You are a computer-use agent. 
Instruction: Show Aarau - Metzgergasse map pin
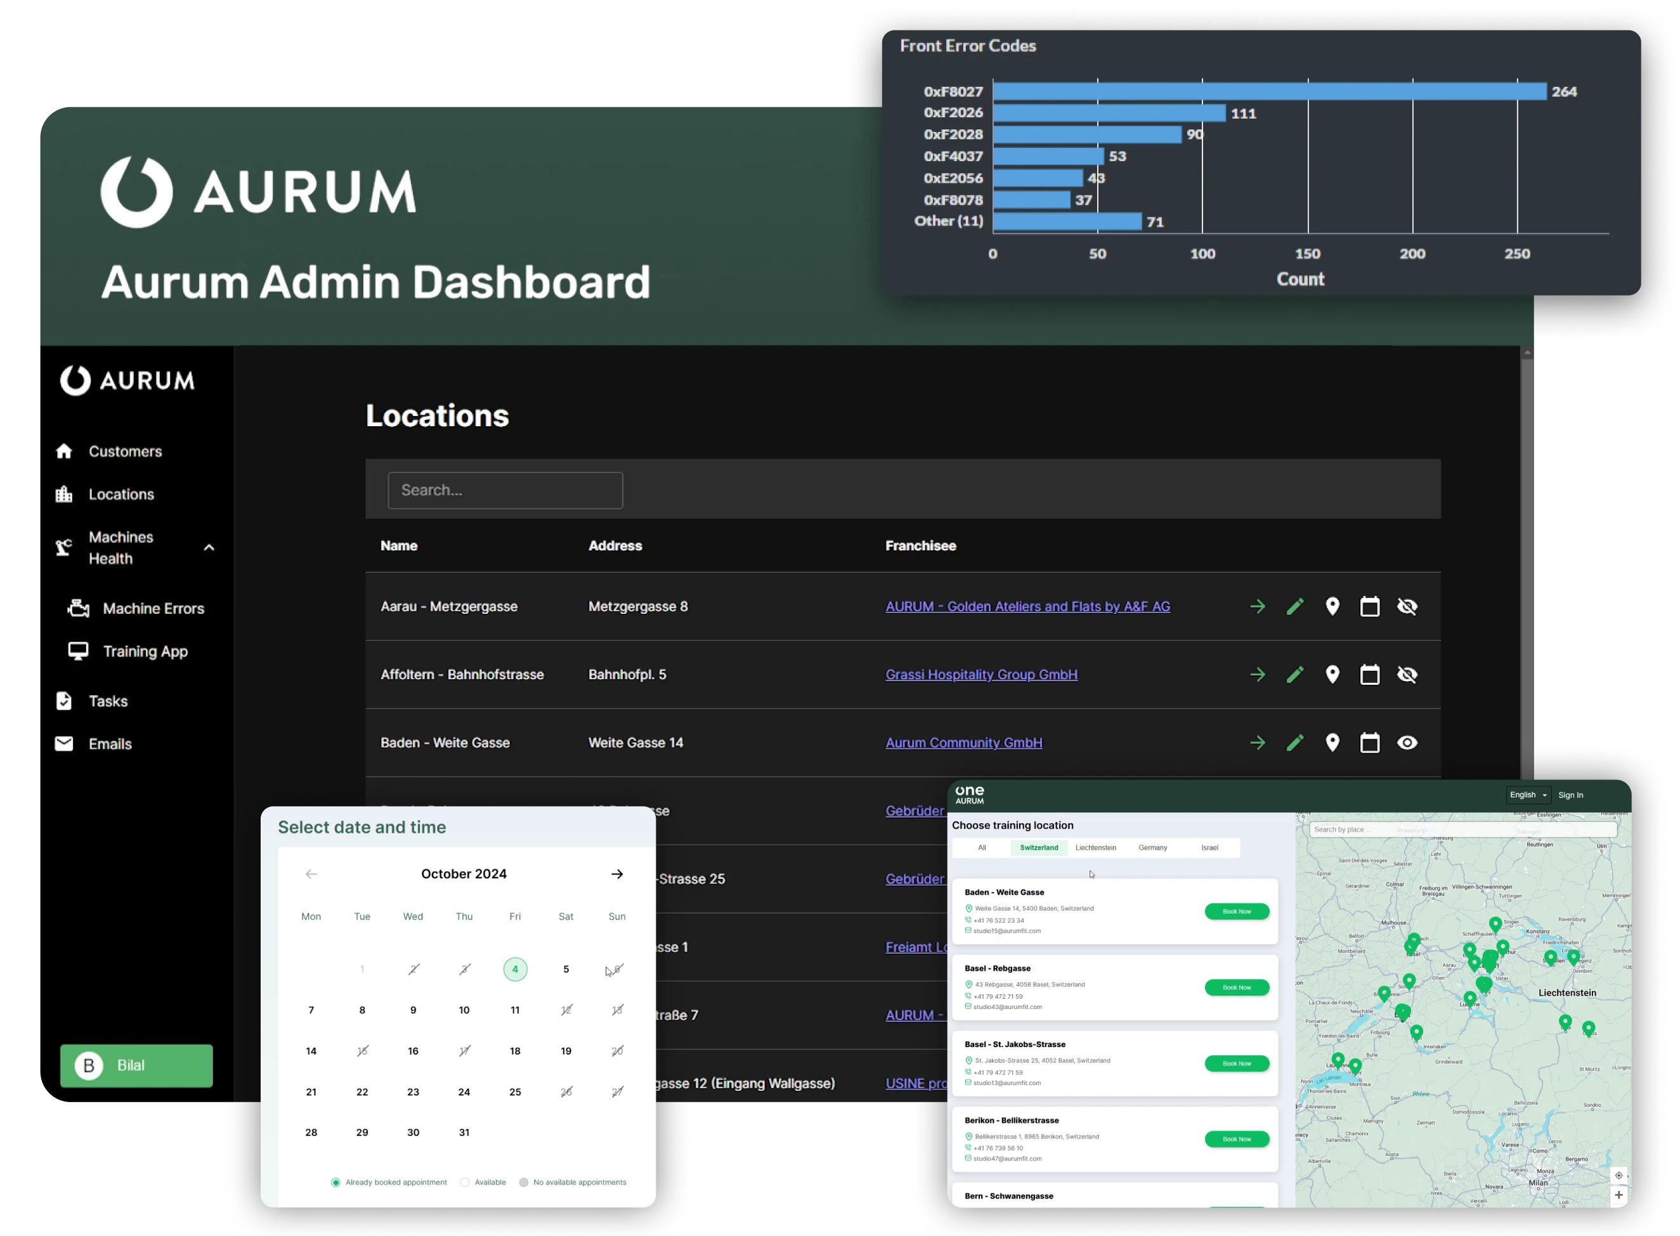point(1332,607)
